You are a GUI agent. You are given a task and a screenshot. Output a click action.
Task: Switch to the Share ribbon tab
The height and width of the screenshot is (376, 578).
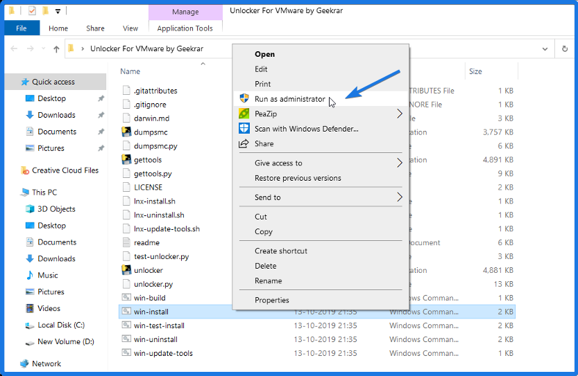pos(95,28)
